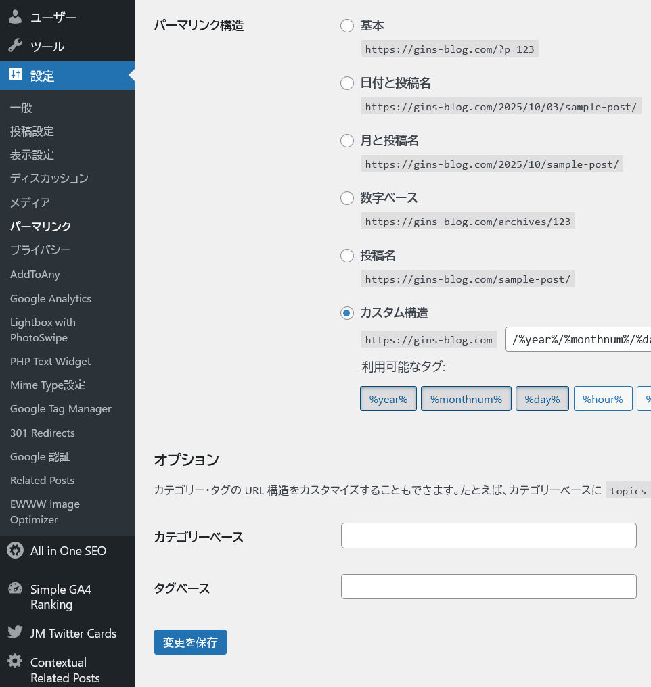Add the %hour% tag to structure
Viewport: 651px width, 687px height.
602,399
